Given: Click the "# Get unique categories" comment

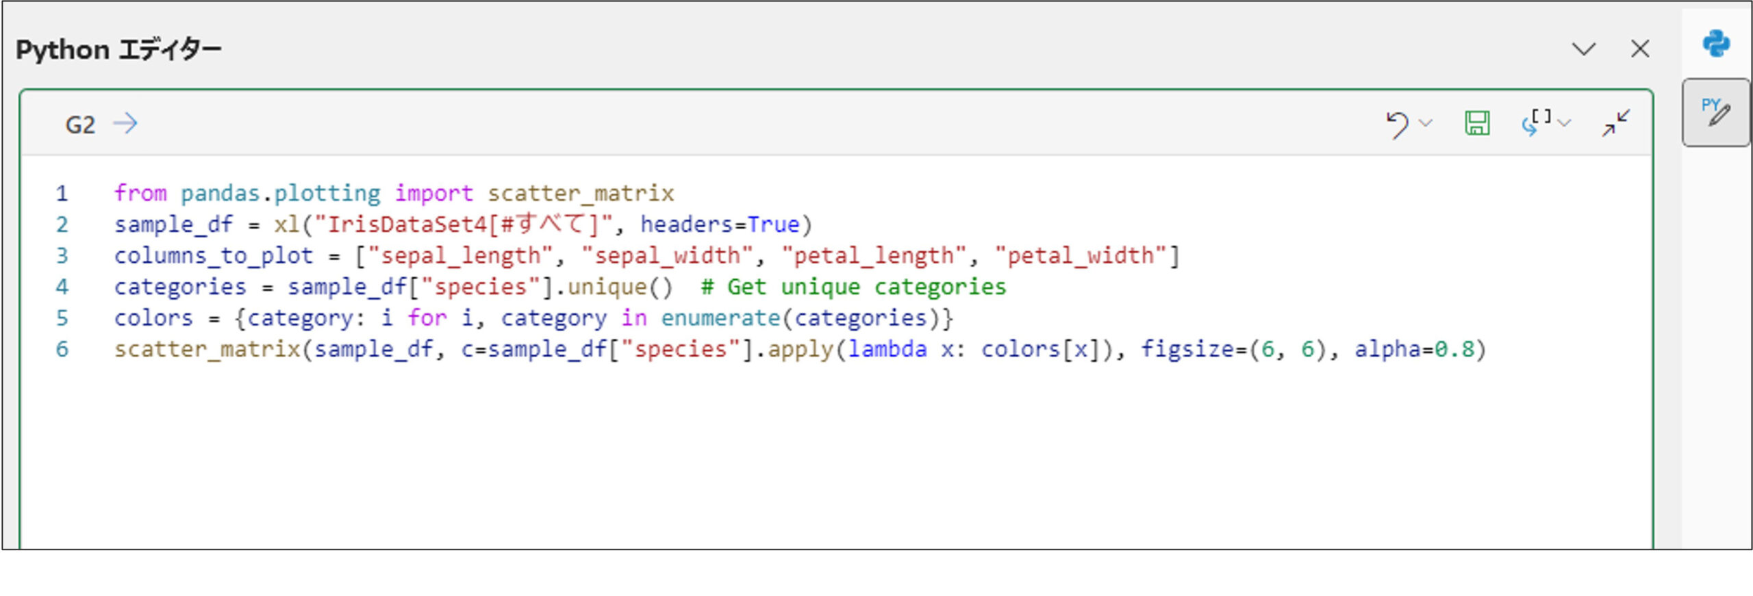Looking at the screenshot, I should point(853,287).
